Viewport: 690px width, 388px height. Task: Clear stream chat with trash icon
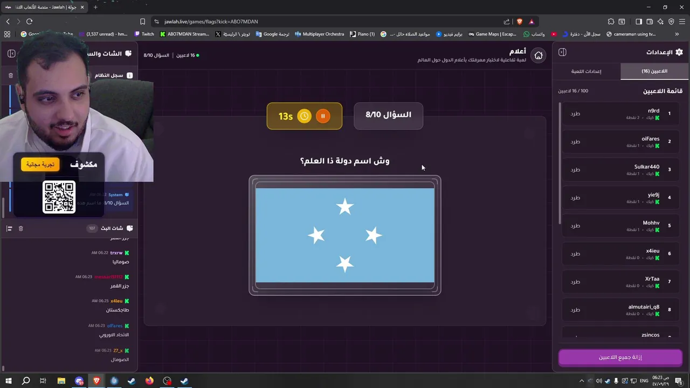[20, 228]
